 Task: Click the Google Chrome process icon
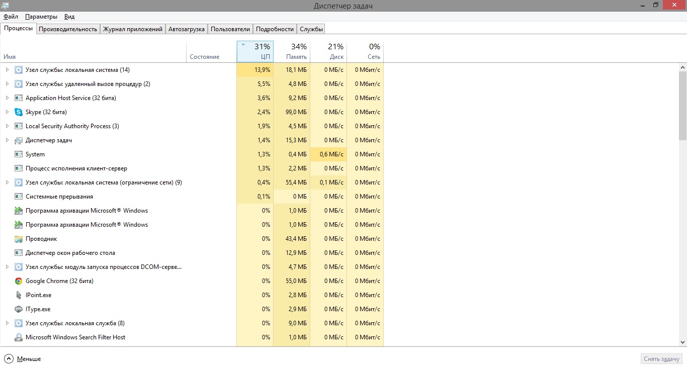[x=19, y=281]
